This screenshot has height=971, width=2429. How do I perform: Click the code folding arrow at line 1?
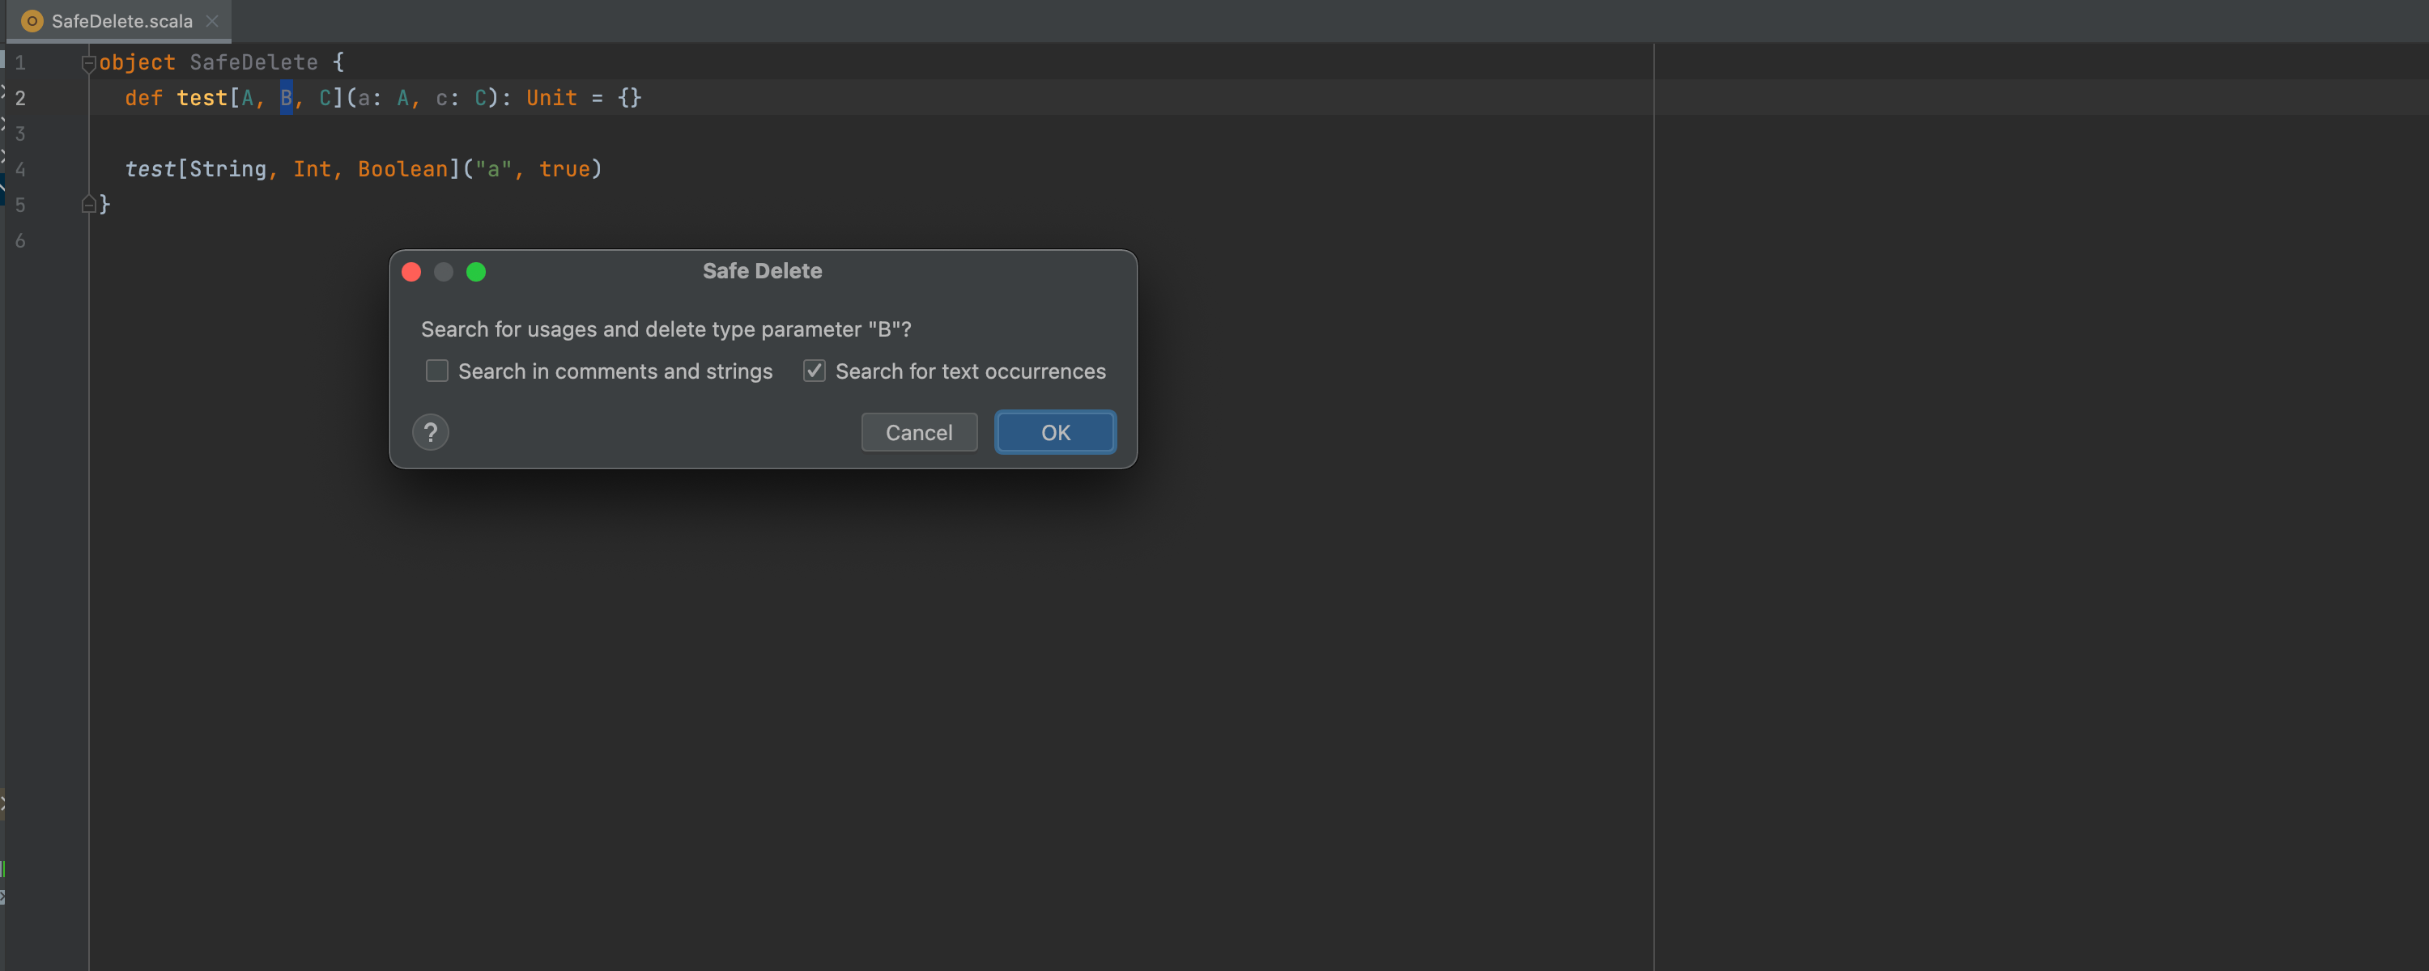[88, 61]
